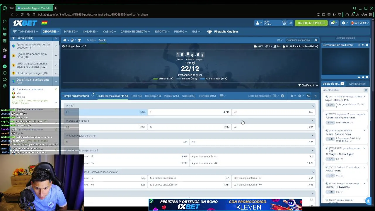Collapse Ambos equipos anotarán section

[x=313, y=136]
